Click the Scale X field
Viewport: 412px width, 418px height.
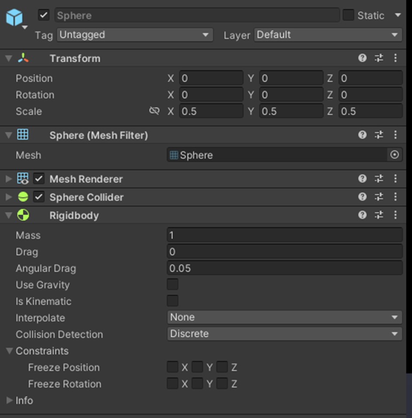pos(211,111)
